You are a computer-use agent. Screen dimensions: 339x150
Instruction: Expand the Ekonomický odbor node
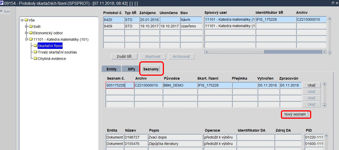point(27,33)
